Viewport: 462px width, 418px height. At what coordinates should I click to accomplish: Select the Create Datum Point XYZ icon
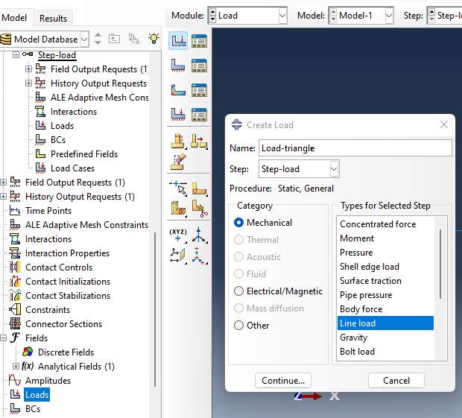point(178,235)
